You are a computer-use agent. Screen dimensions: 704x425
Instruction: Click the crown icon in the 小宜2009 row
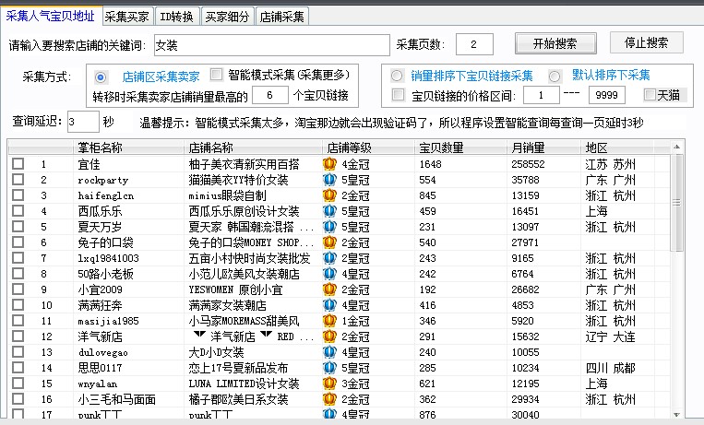330,289
